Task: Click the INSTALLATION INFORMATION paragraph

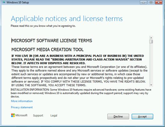Action: (81, 93)
